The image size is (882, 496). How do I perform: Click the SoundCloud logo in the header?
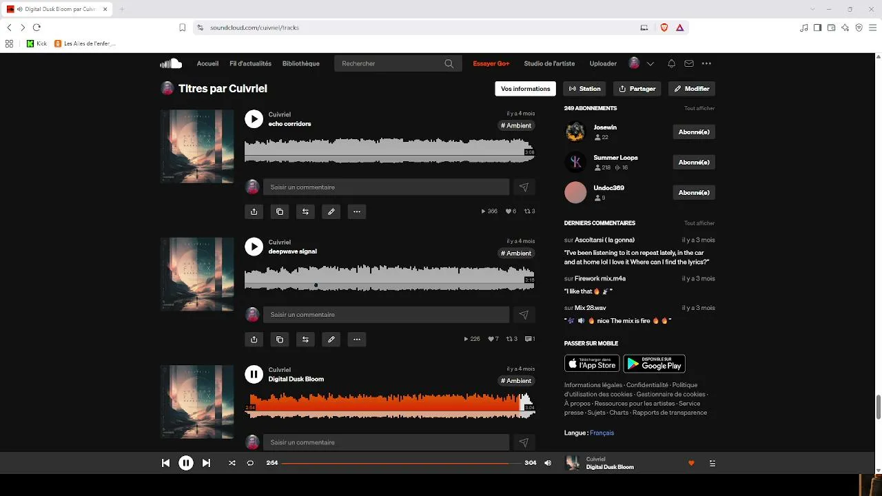tap(171, 63)
